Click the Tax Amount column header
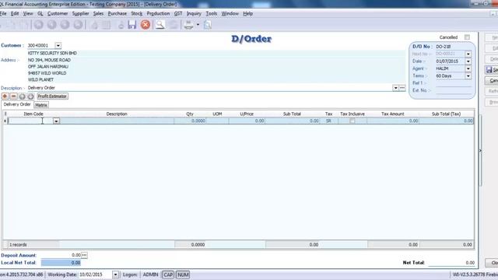The height and width of the screenshot is (280, 498). click(393, 114)
